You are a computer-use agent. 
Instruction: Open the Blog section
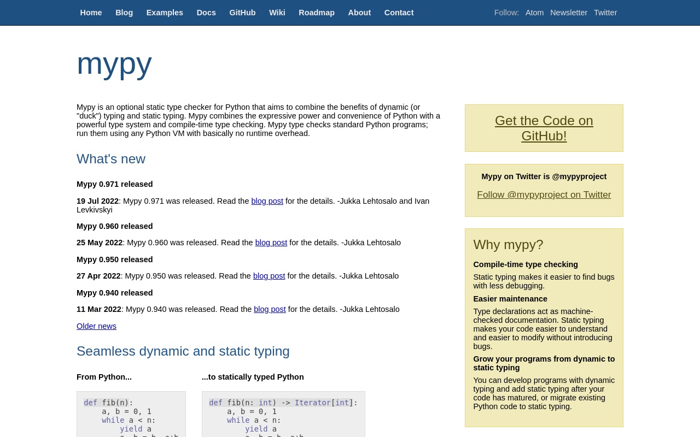(x=124, y=13)
